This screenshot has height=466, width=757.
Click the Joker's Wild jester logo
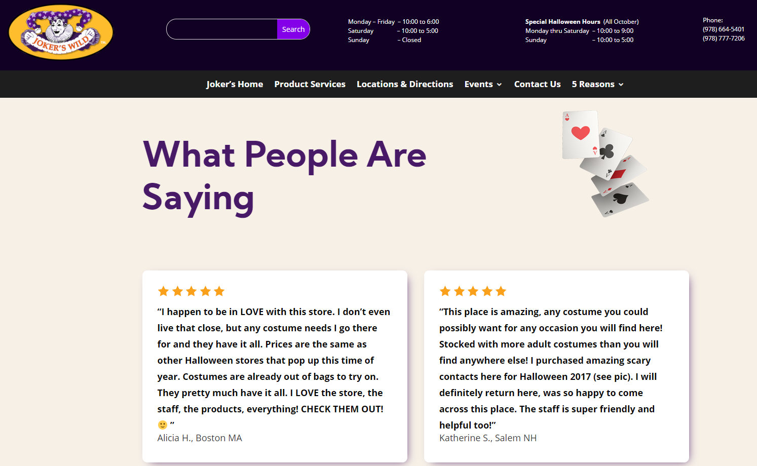[x=61, y=33]
